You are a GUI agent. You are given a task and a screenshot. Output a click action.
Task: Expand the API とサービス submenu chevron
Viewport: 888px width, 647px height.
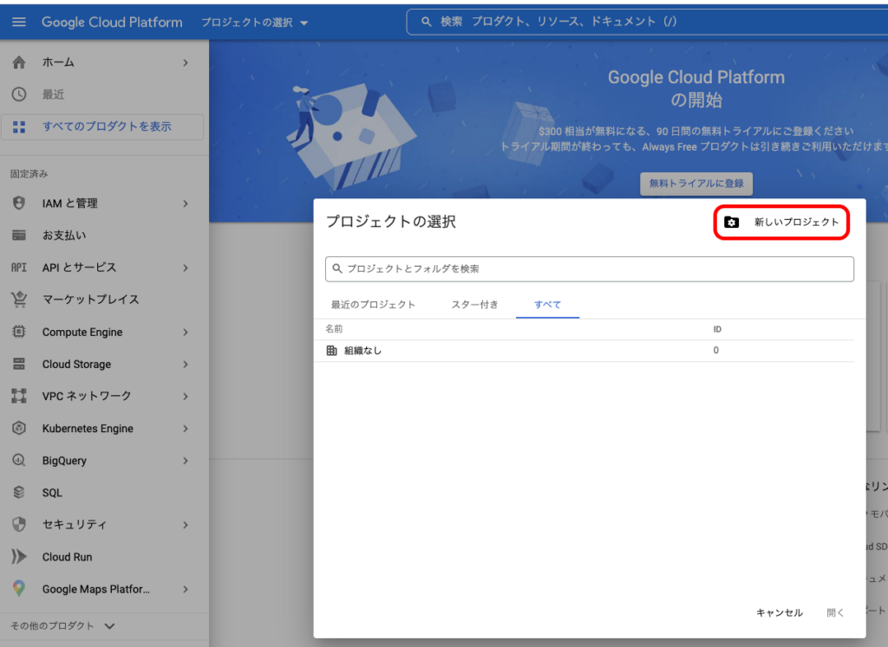[x=186, y=268]
